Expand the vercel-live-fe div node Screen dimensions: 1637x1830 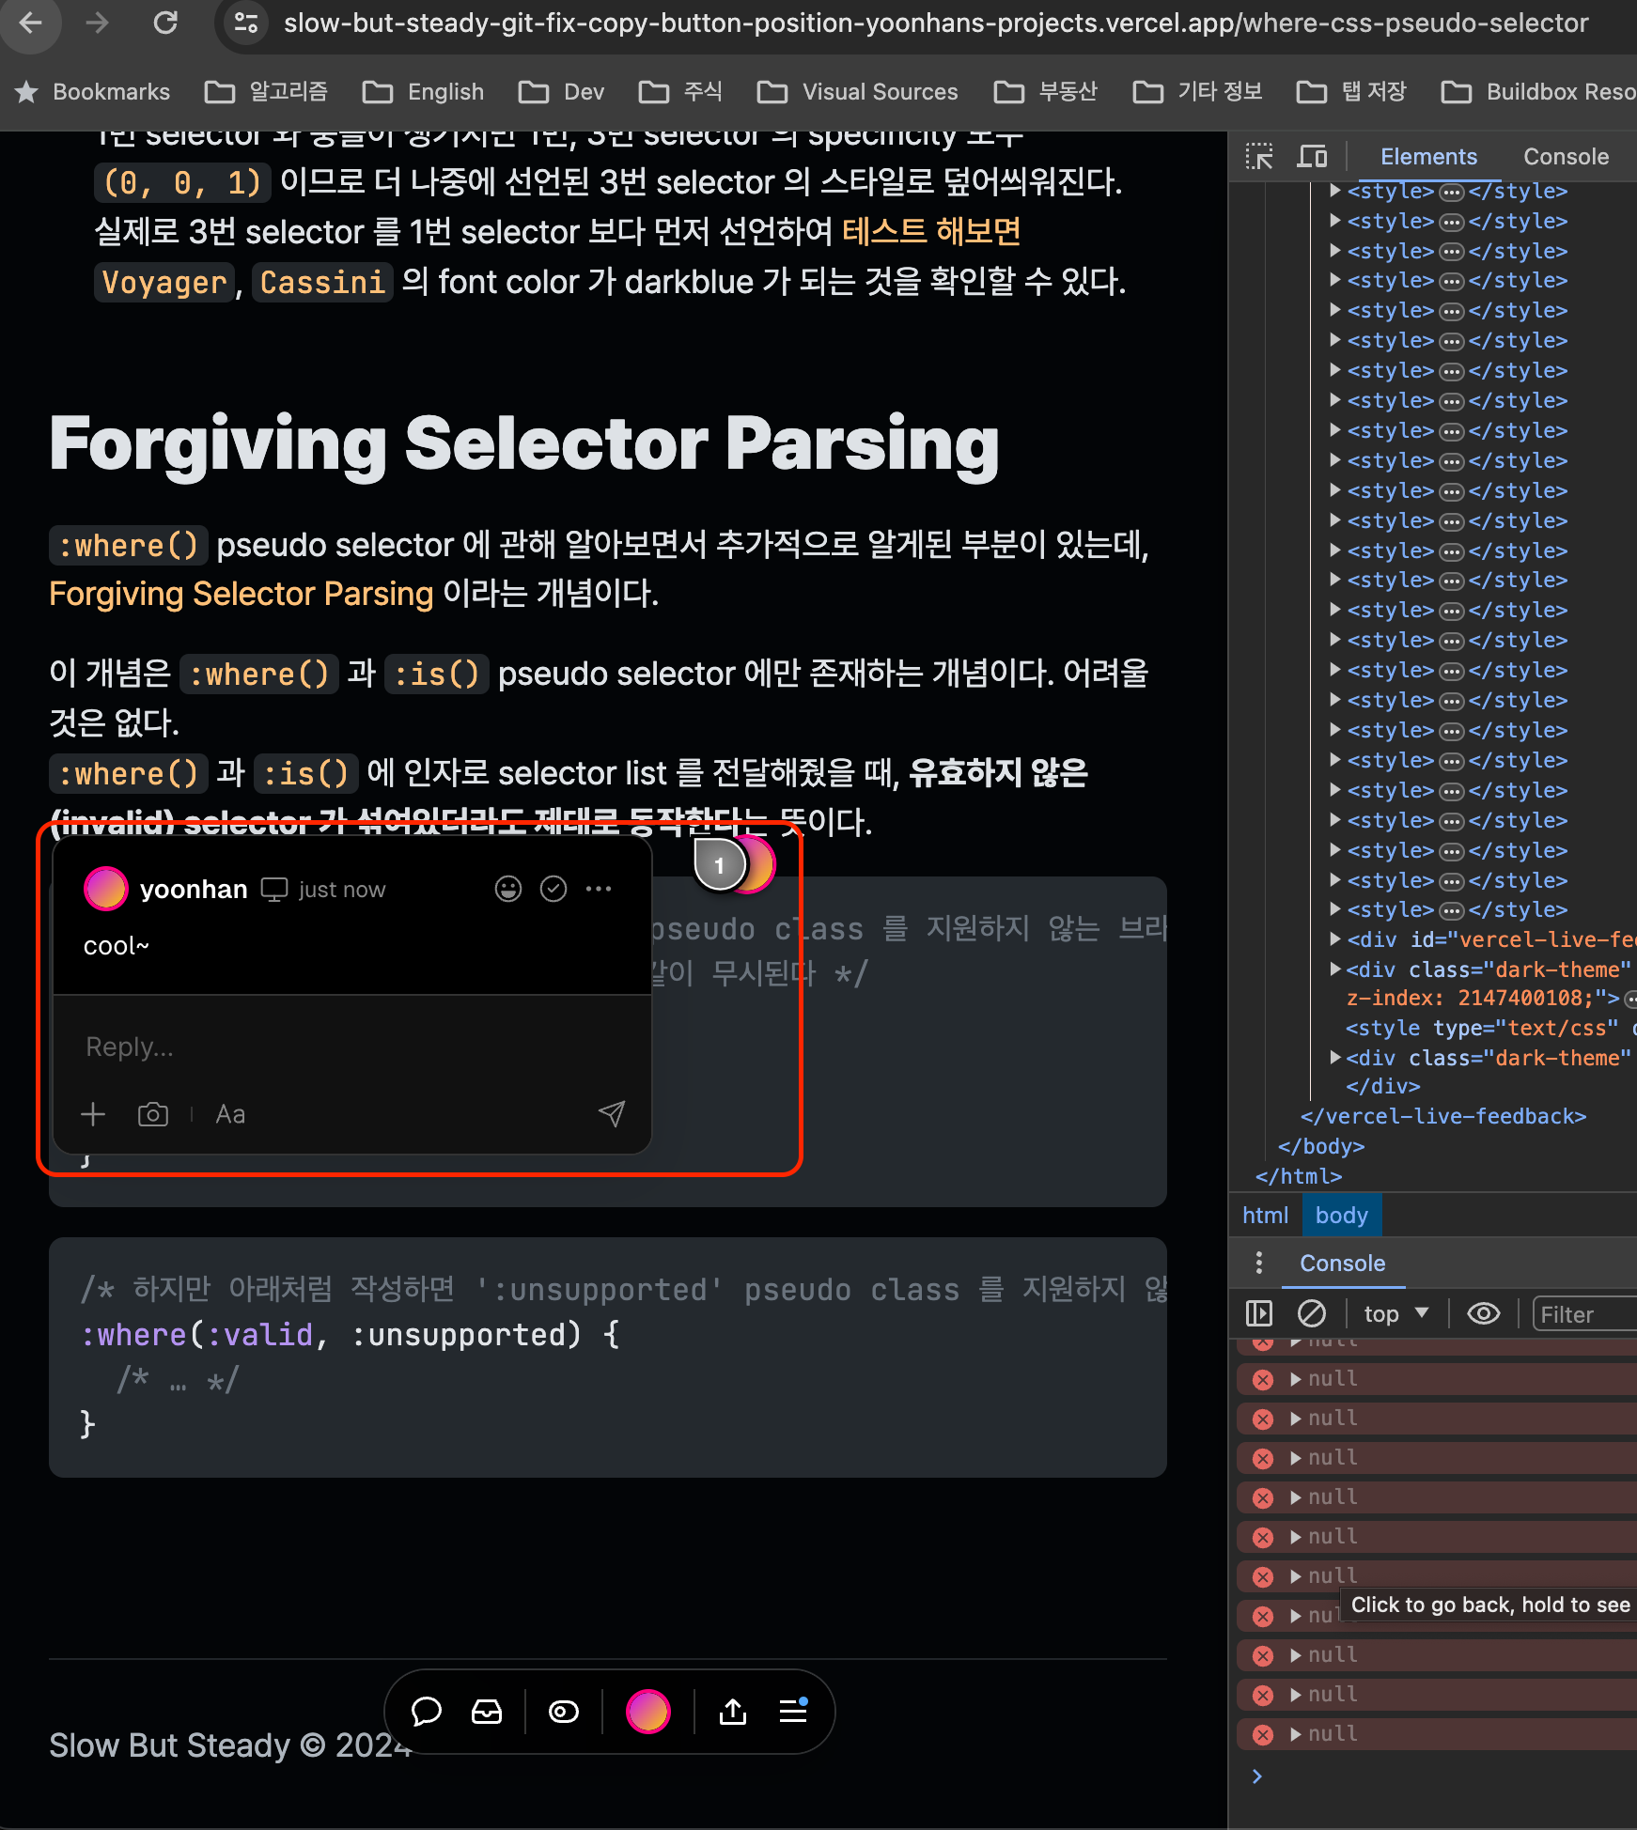click(x=1334, y=938)
